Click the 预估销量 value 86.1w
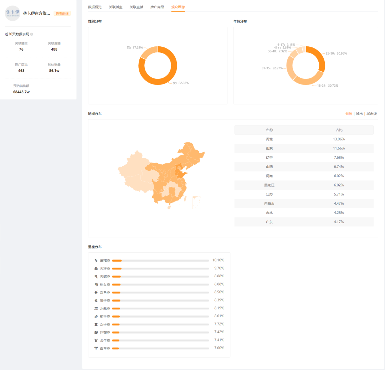Image resolution: width=385 pixels, height=370 pixels. [54, 71]
